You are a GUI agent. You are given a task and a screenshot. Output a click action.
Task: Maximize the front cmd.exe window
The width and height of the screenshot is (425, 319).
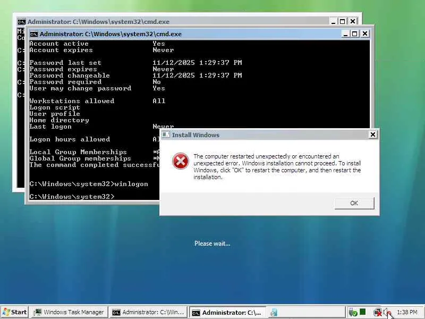[354, 33]
